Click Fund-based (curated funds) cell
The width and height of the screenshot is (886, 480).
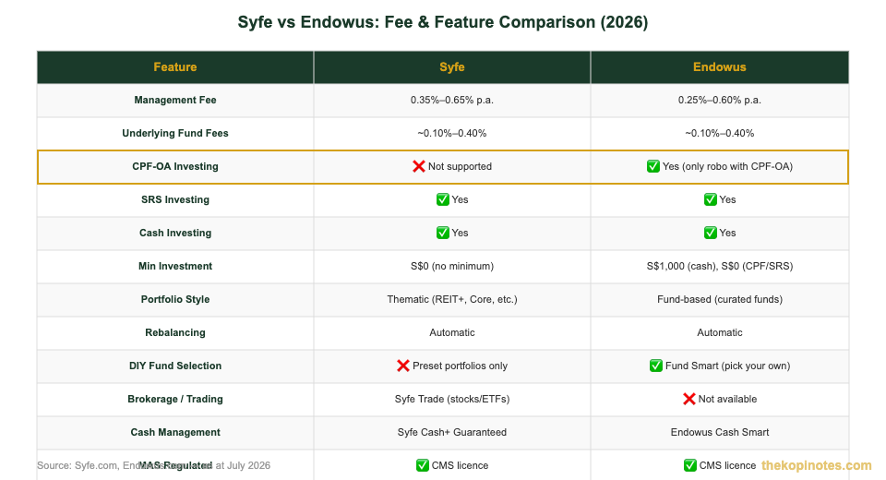tap(719, 300)
